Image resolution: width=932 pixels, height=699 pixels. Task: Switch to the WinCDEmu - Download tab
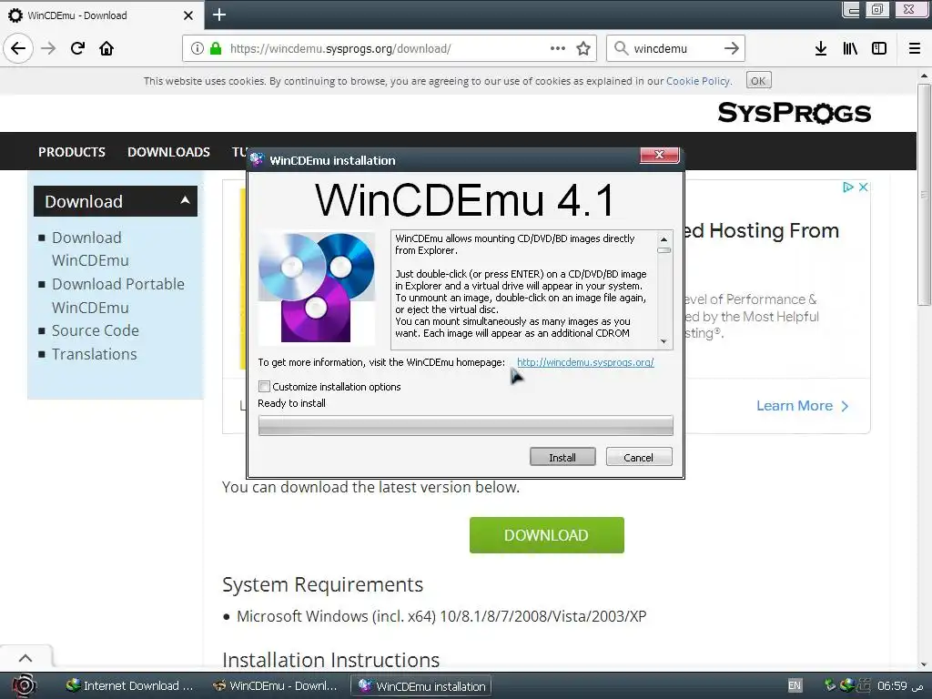(x=101, y=15)
